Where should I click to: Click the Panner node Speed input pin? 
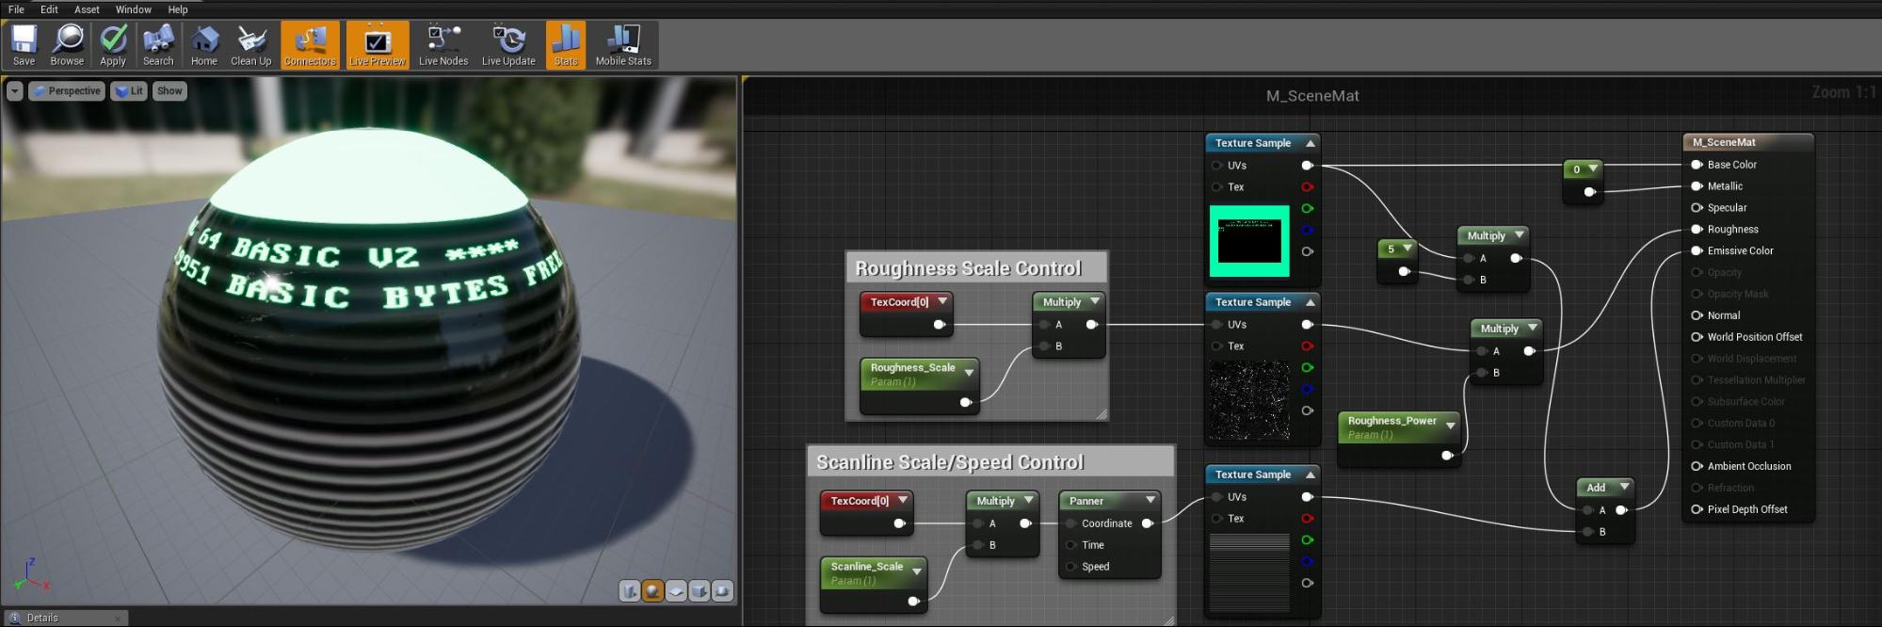coord(1070,567)
